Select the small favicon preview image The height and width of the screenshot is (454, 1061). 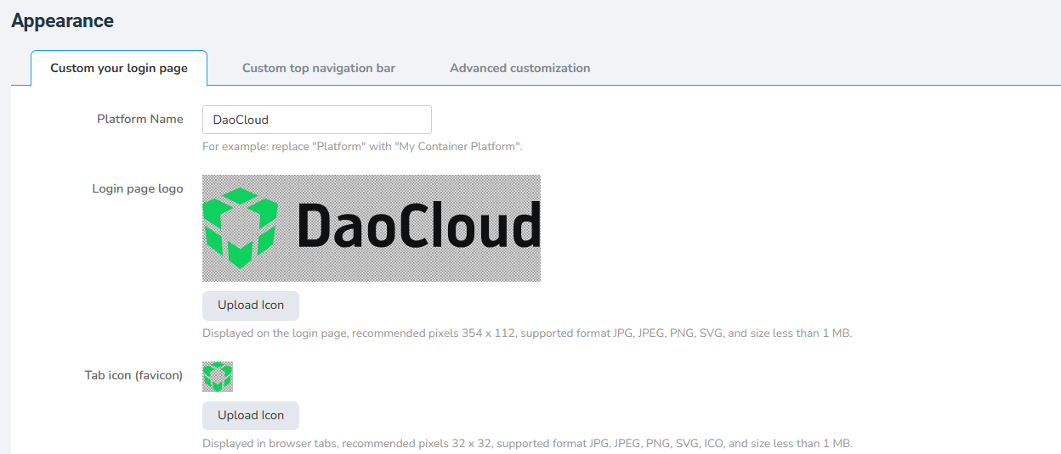tap(218, 376)
